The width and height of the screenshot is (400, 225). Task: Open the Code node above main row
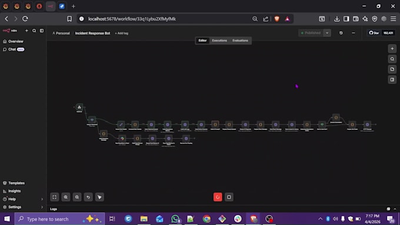(336, 117)
